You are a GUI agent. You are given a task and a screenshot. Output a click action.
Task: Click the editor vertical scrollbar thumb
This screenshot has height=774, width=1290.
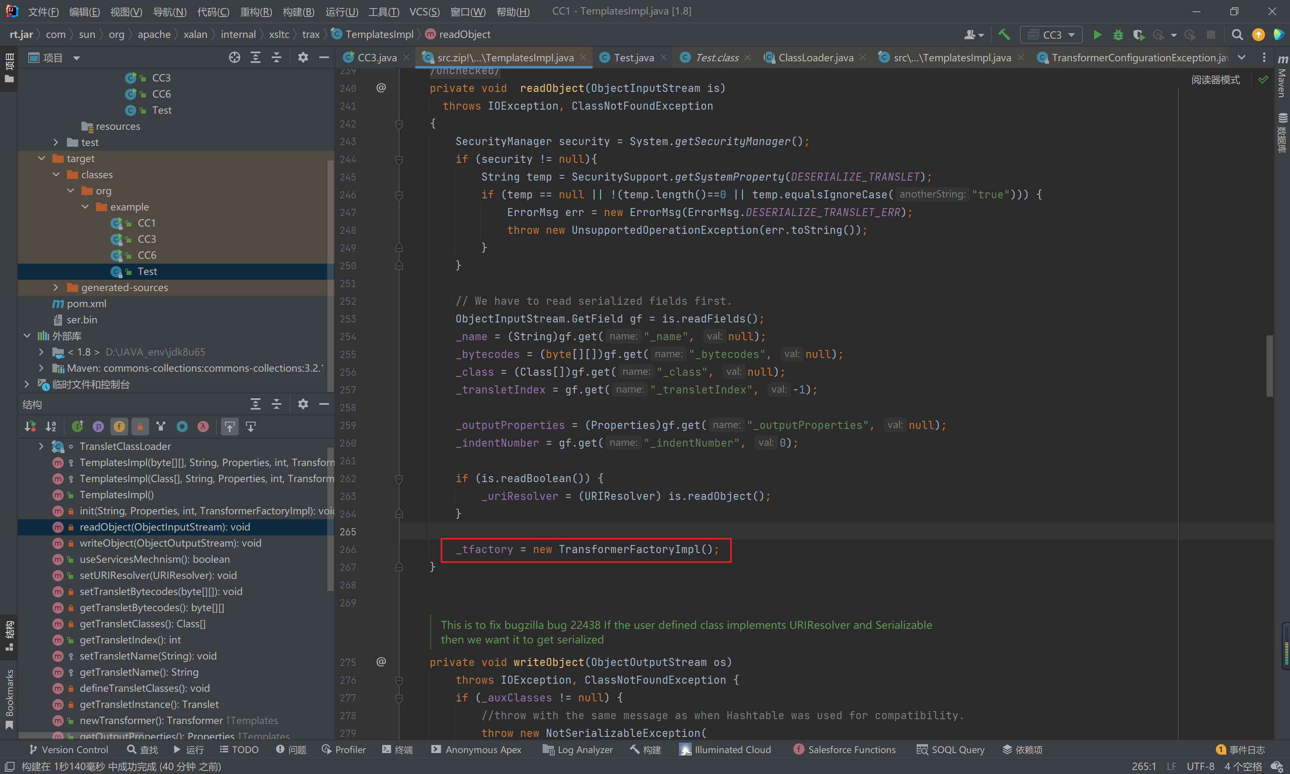(x=1269, y=366)
